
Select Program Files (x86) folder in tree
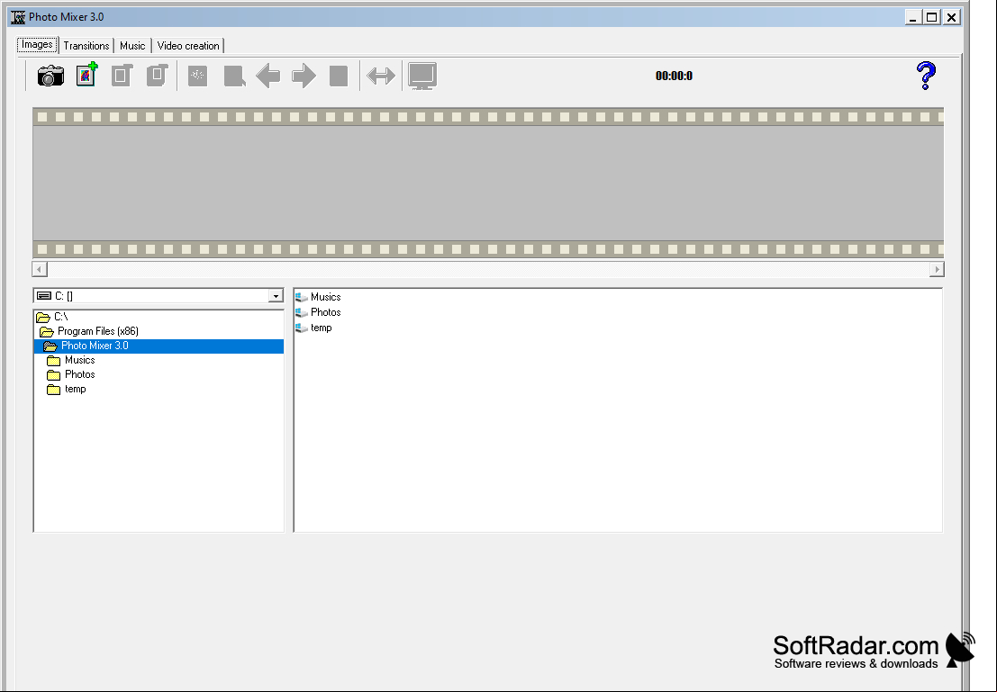pyautogui.click(x=159, y=331)
